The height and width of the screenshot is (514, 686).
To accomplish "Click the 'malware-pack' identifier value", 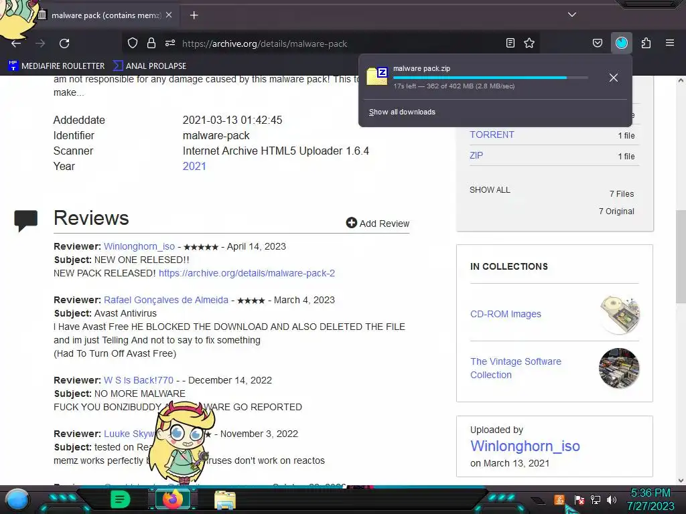I will click(x=216, y=135).
